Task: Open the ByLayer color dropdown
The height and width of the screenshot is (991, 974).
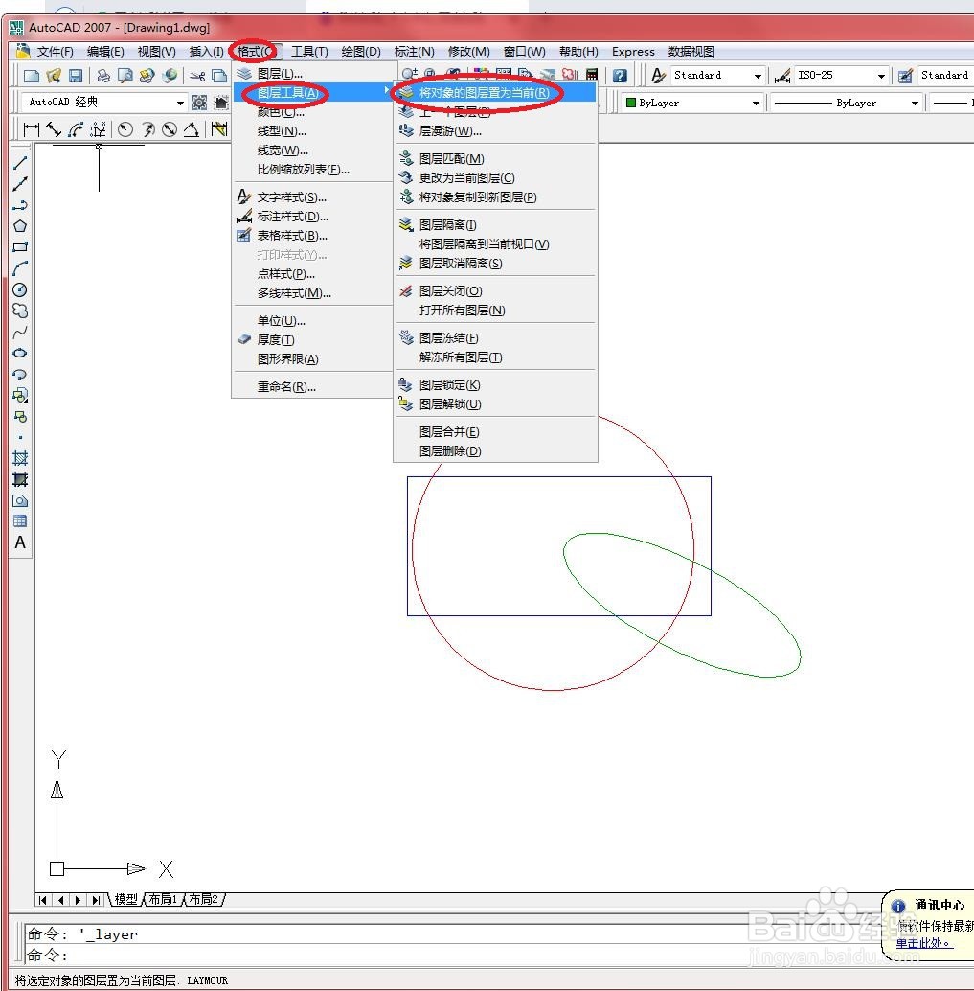Action: point(756,103)
